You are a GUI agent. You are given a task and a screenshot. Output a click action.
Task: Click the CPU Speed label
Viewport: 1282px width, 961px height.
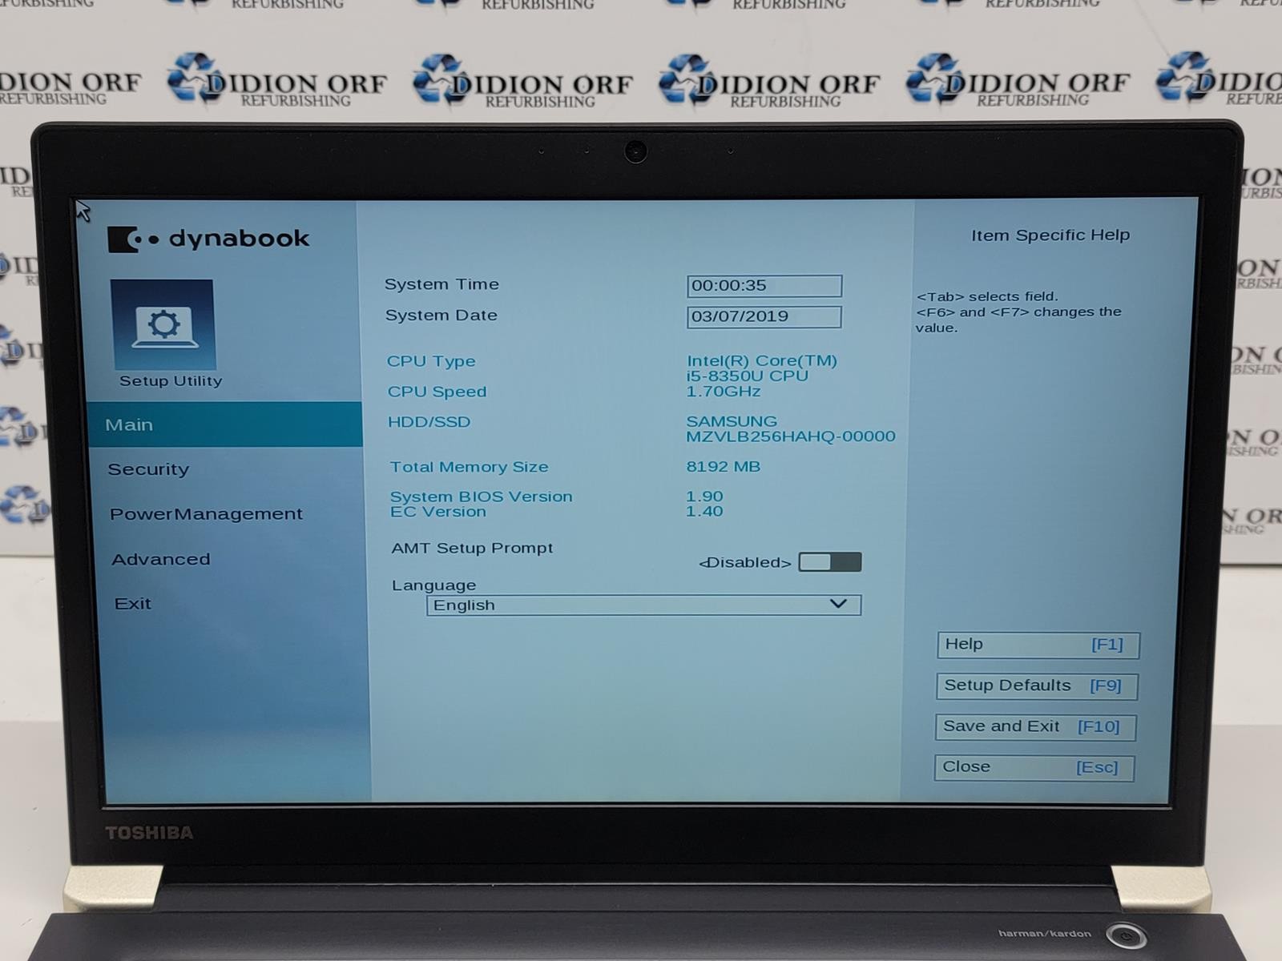(x=437, y=392)
